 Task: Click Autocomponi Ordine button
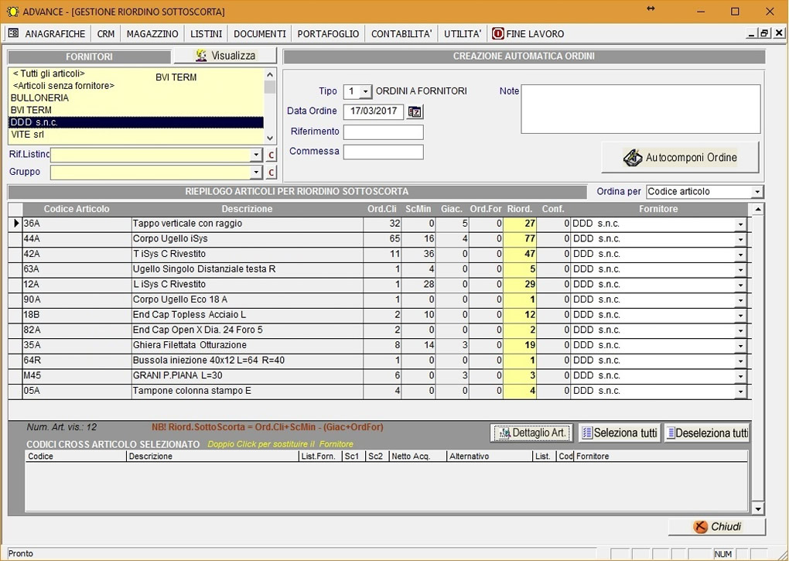coord(680,158)
